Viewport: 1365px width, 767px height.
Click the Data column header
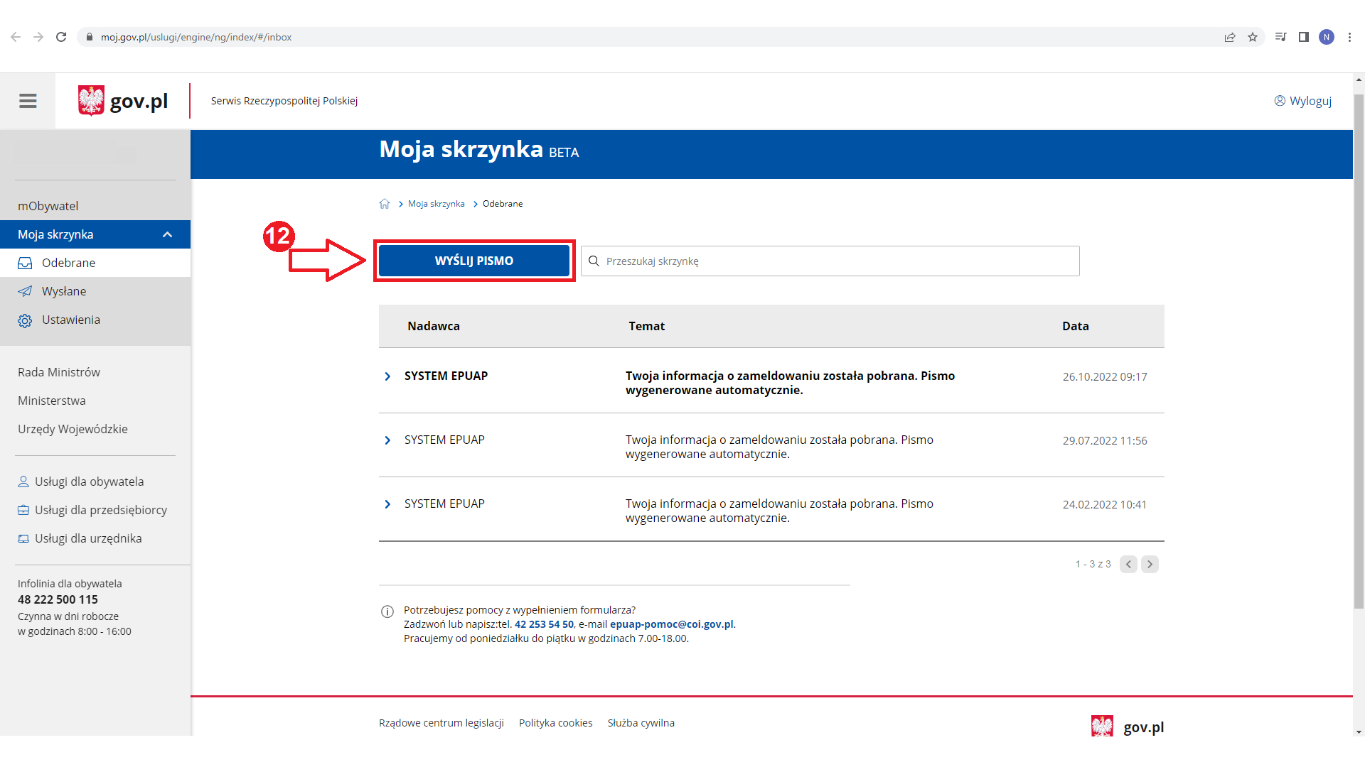tap(1076, 326)
